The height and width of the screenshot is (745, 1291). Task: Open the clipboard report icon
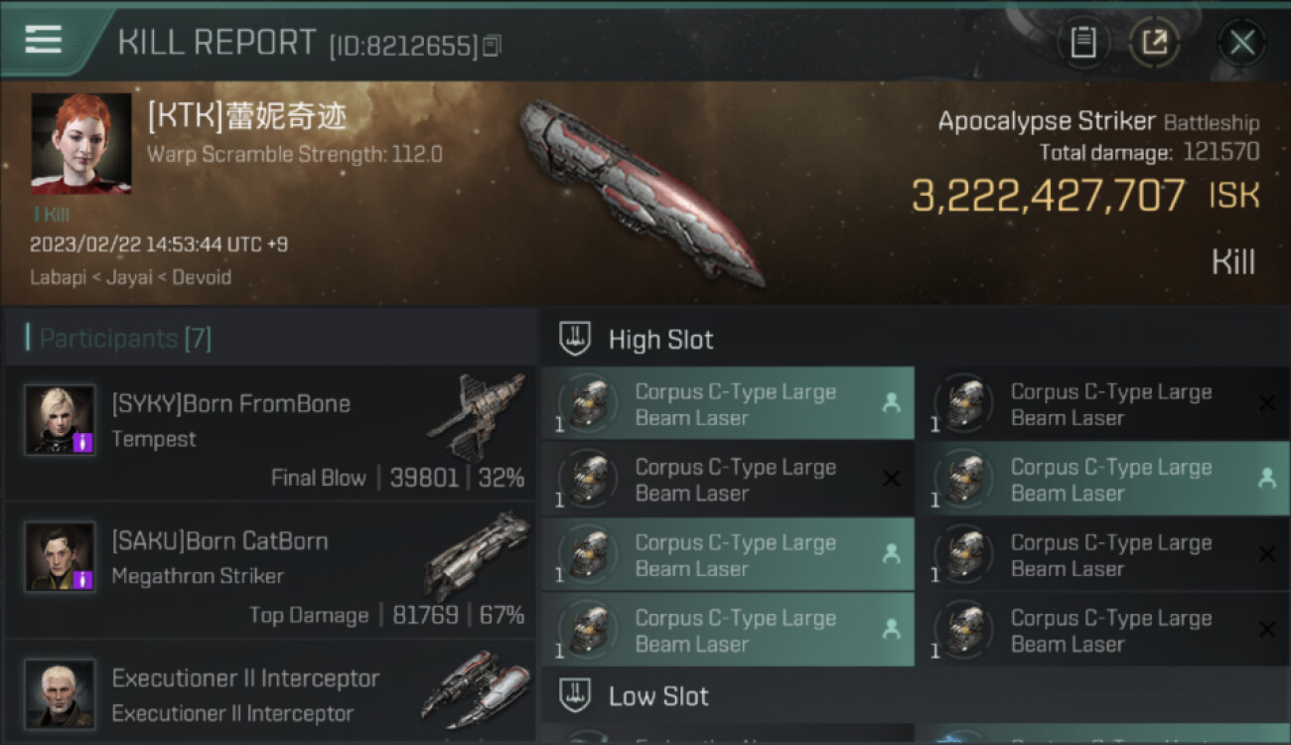(x=1083, y=43)
